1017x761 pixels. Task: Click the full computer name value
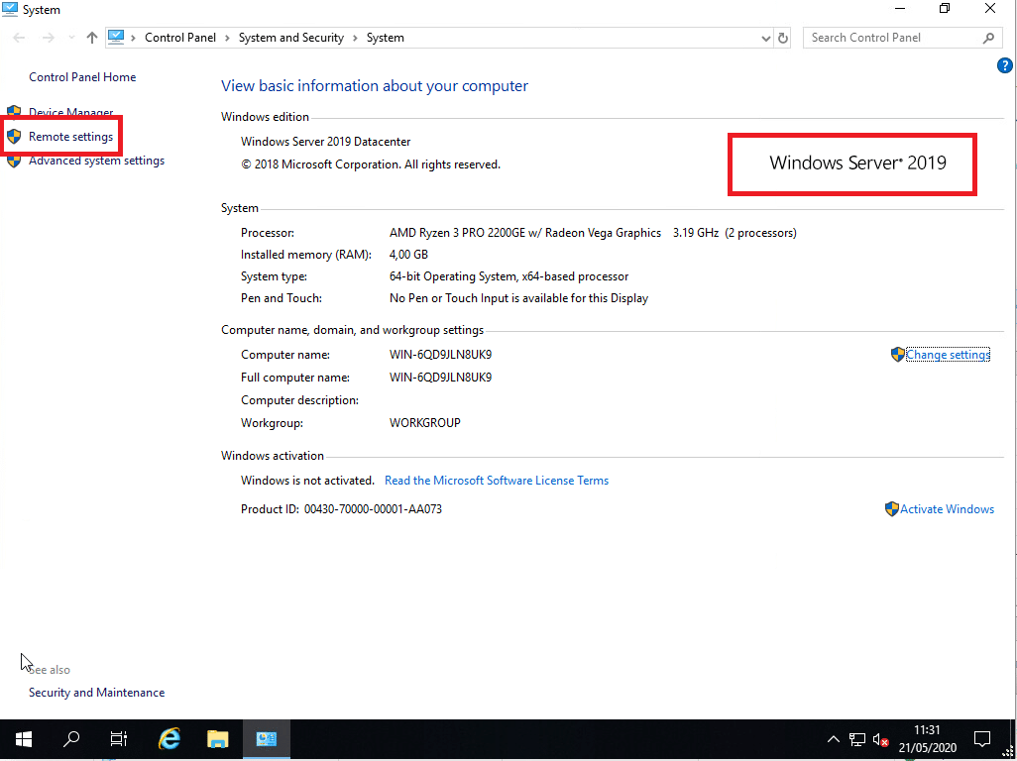click(440, 378)
